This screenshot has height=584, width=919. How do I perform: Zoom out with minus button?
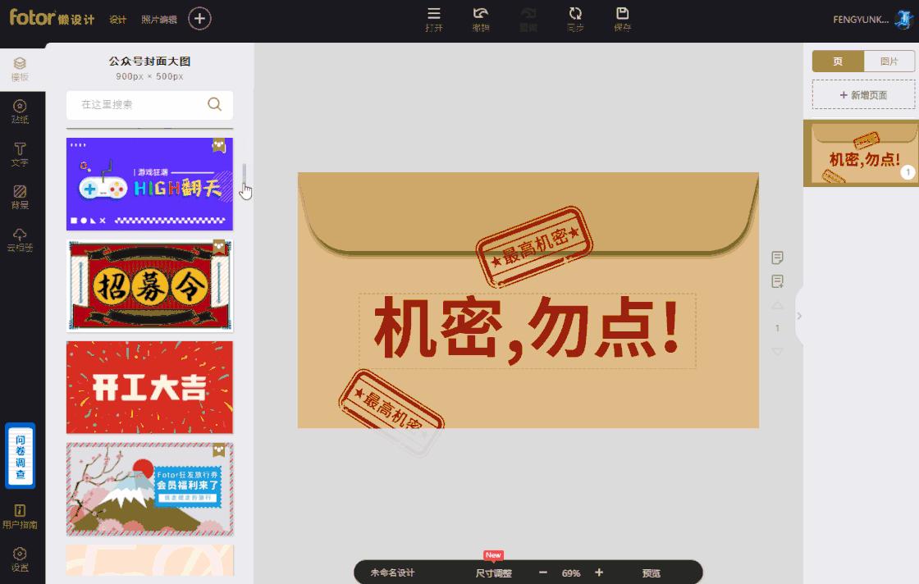[542, 573]
